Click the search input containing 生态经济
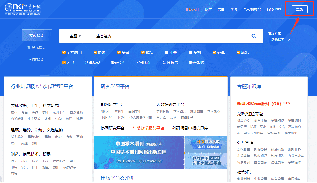 [x=170, y=36]
